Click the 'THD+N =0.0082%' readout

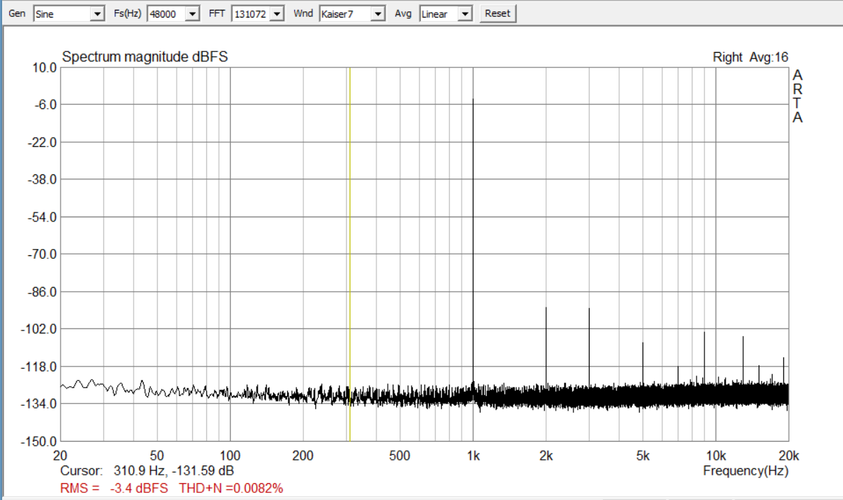pyautogui.click(x=232, y=488)
